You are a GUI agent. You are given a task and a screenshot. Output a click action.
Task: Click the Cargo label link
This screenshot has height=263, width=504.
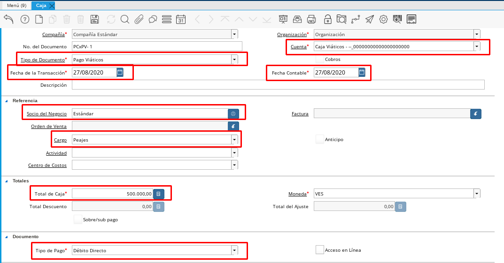point(61,140)
